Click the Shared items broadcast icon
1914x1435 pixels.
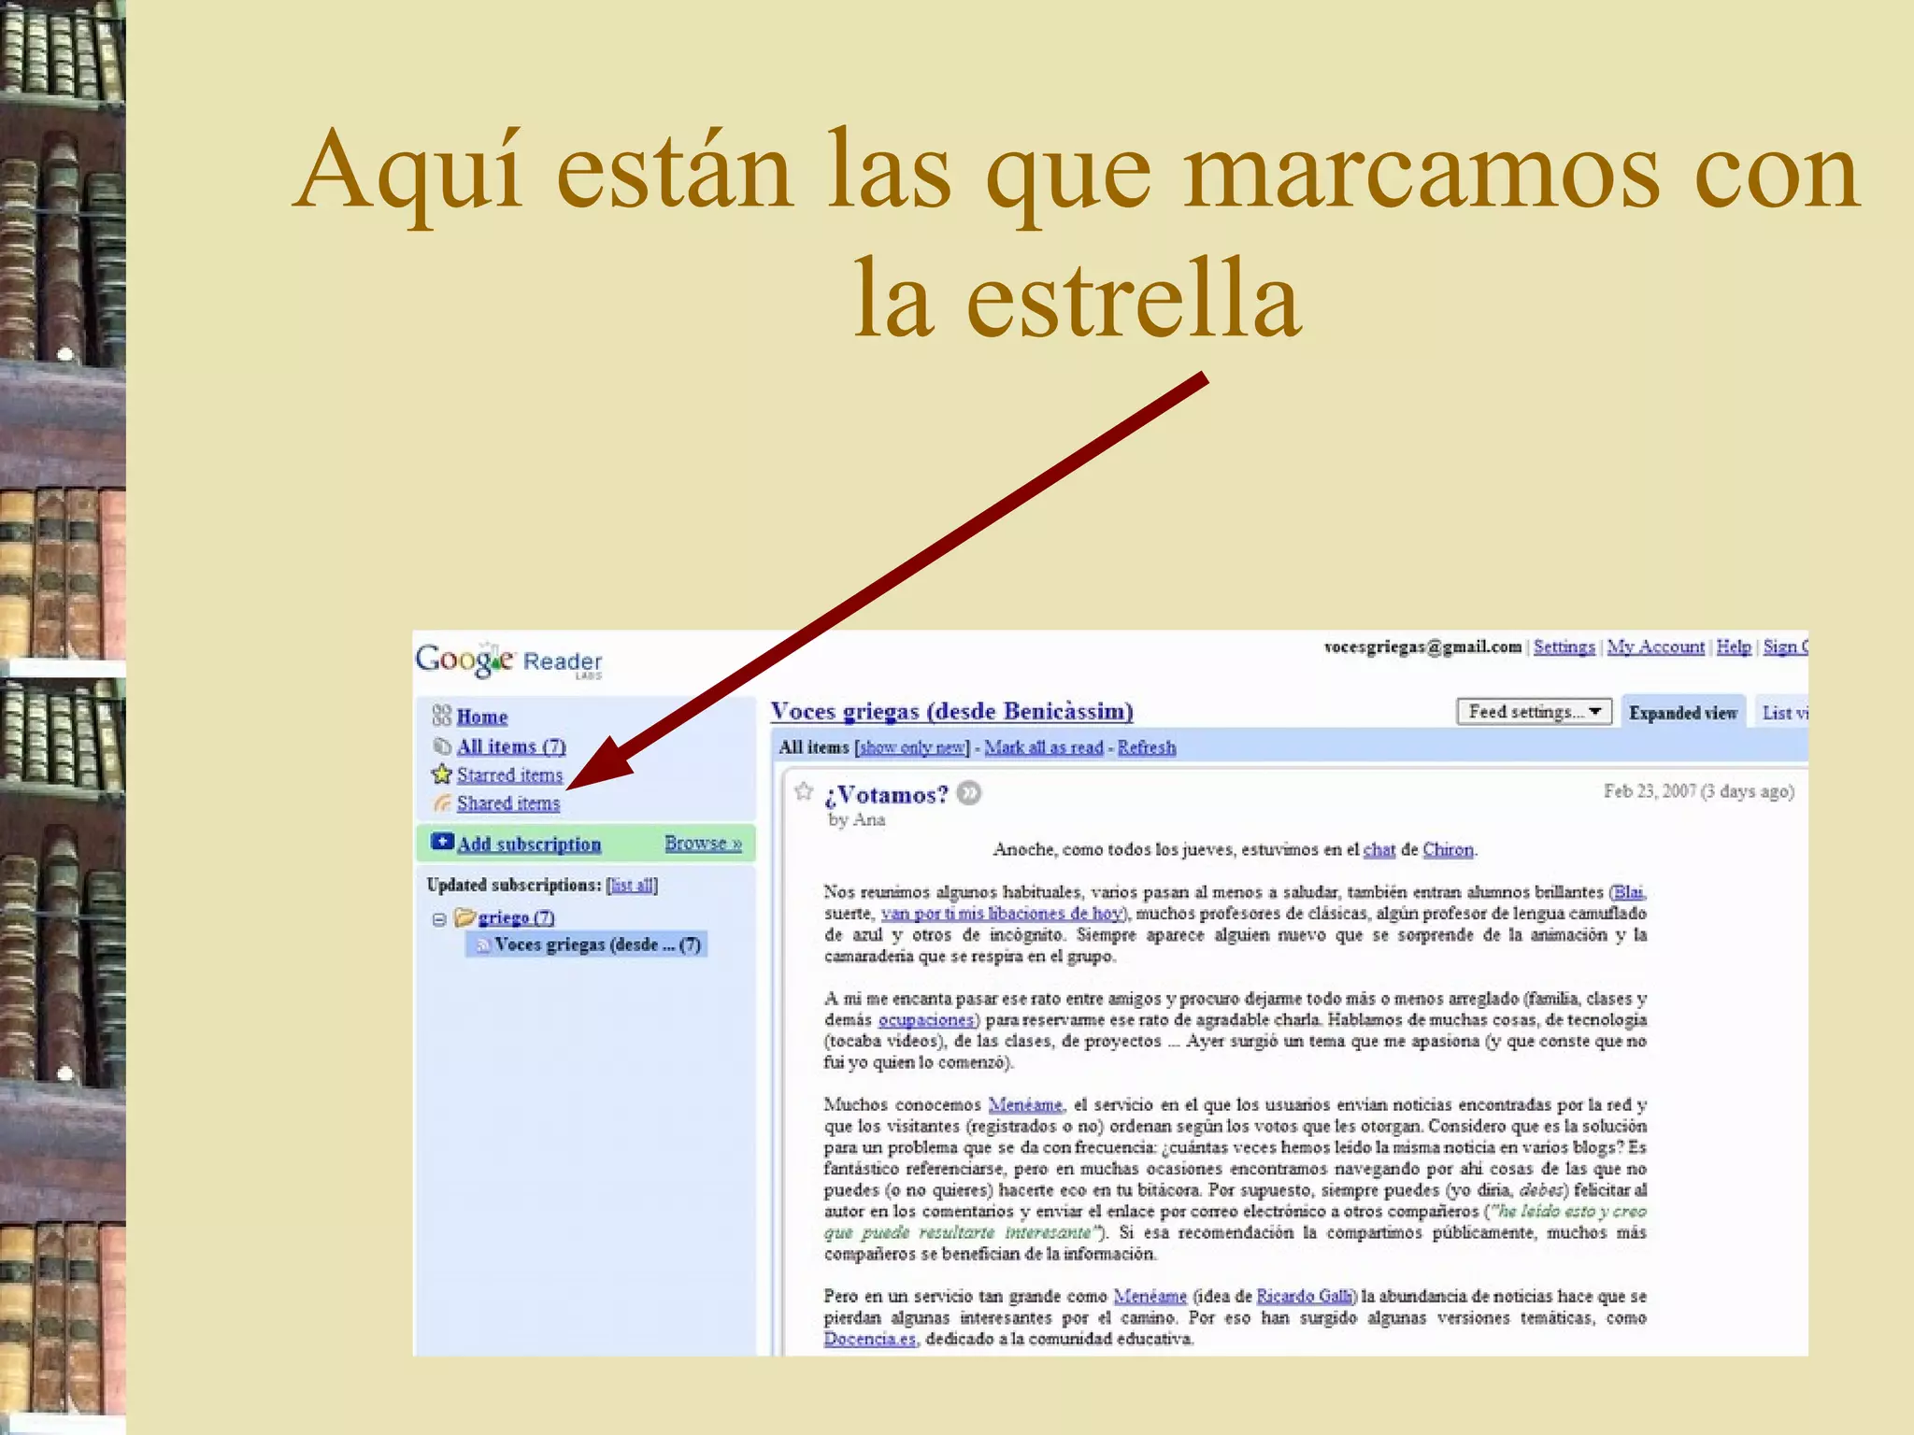(x=442, y=803)
